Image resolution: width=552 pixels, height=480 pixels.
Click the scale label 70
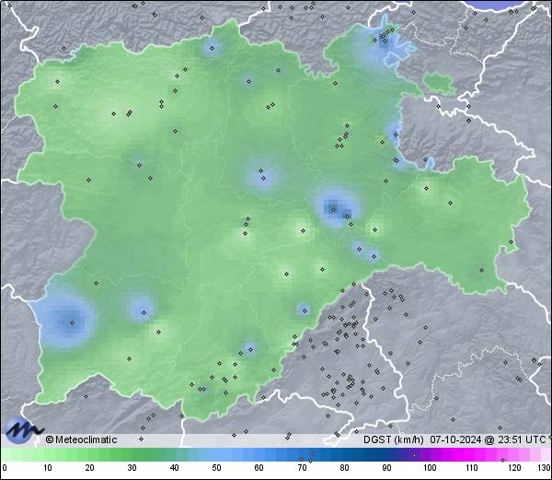coord(302,468)
